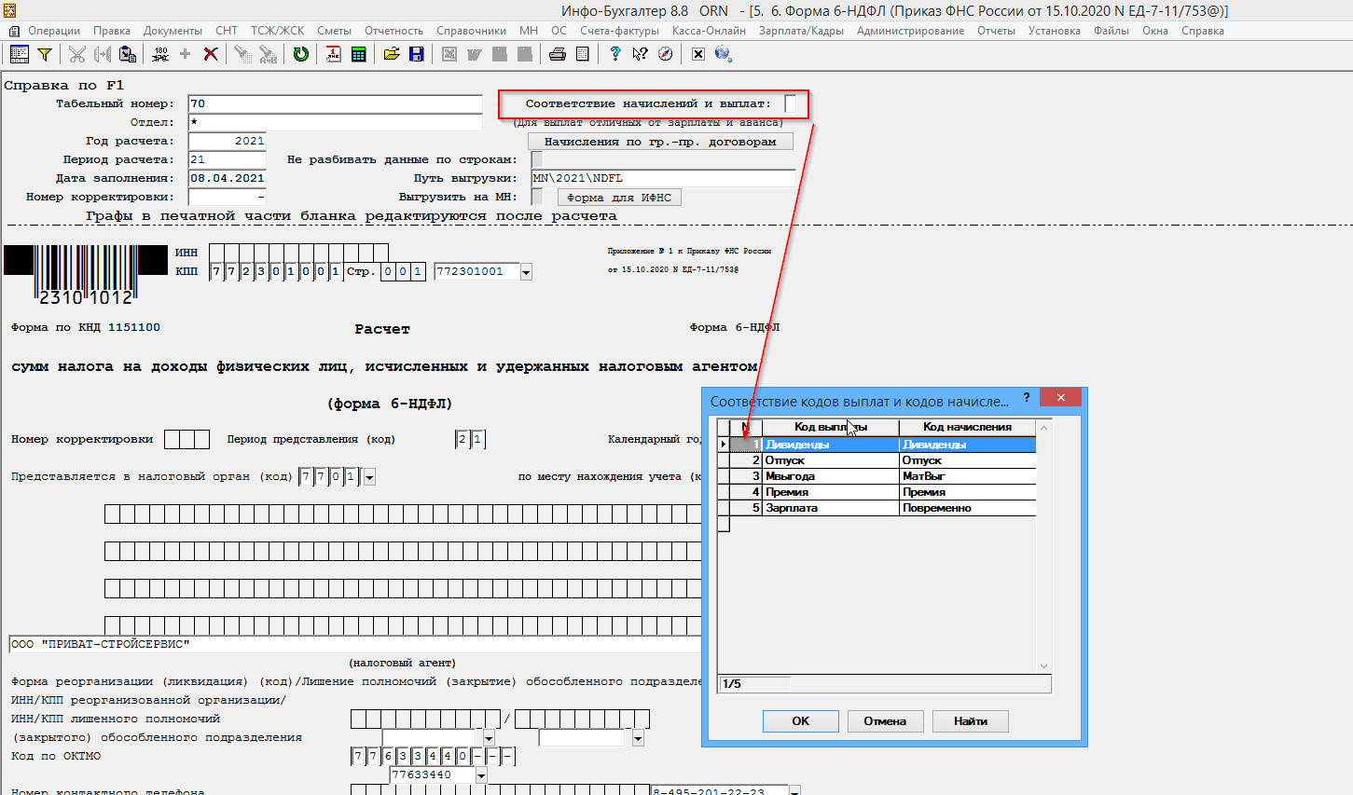This screenshot has height=795, width=1353.
Task: Click the blue floppy save icon
Action: 417,54
